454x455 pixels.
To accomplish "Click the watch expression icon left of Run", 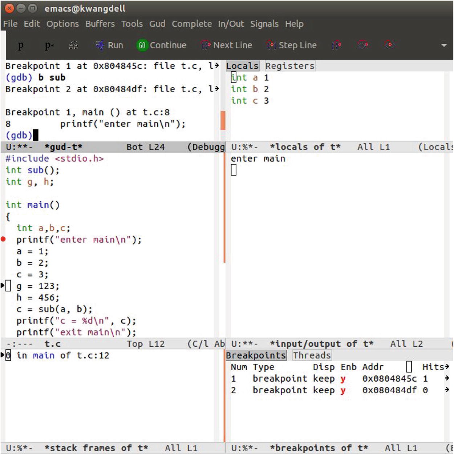I will point(73,45).
